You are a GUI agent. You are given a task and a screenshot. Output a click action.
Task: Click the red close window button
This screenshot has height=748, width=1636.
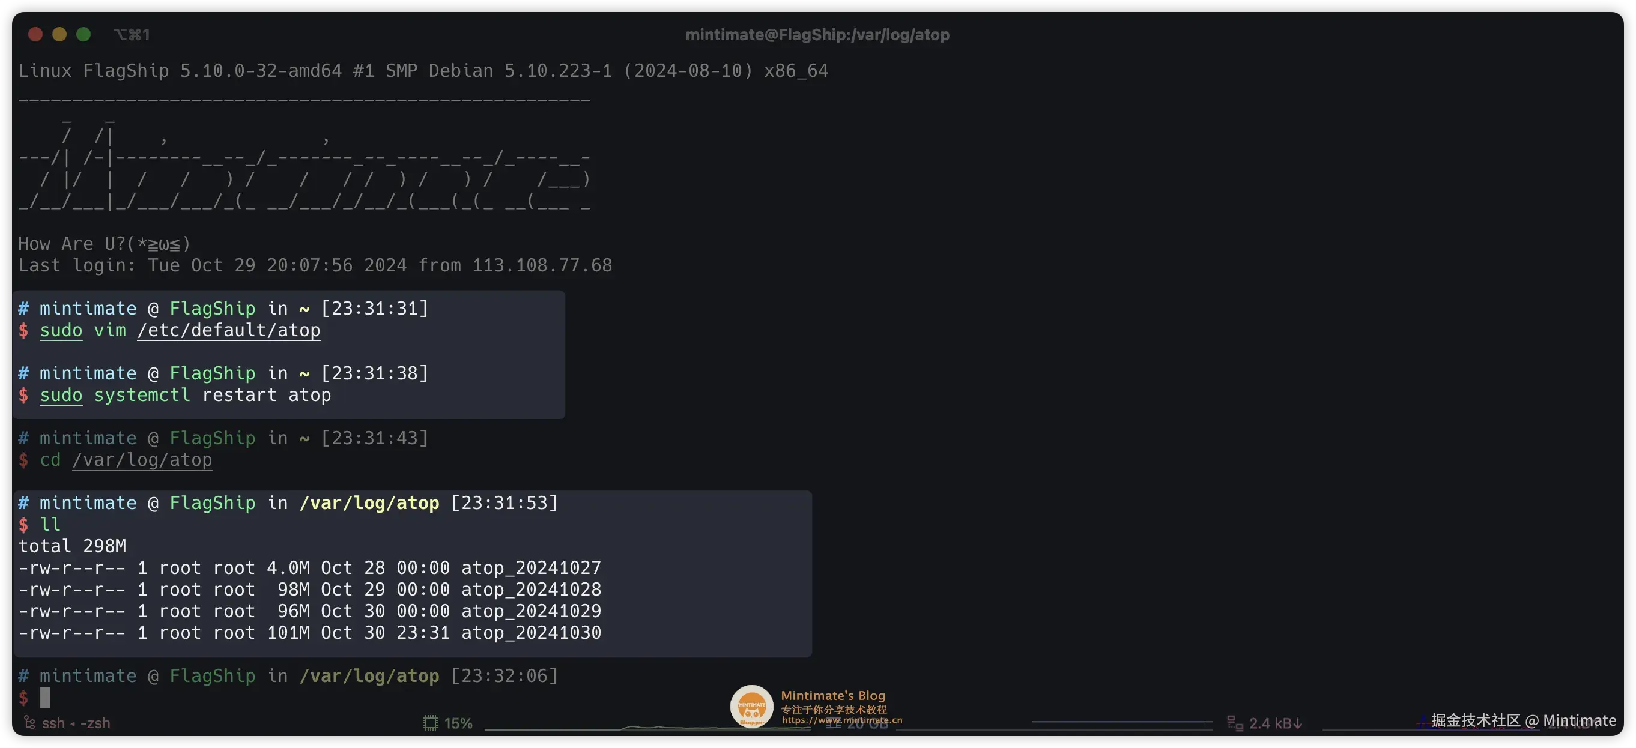pos(35,34)
